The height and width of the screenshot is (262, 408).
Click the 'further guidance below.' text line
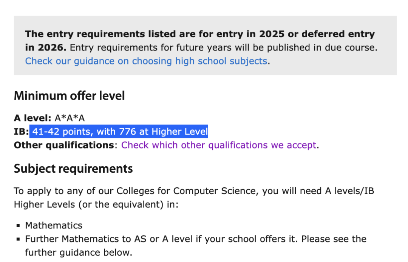click(x=79, y=253)
